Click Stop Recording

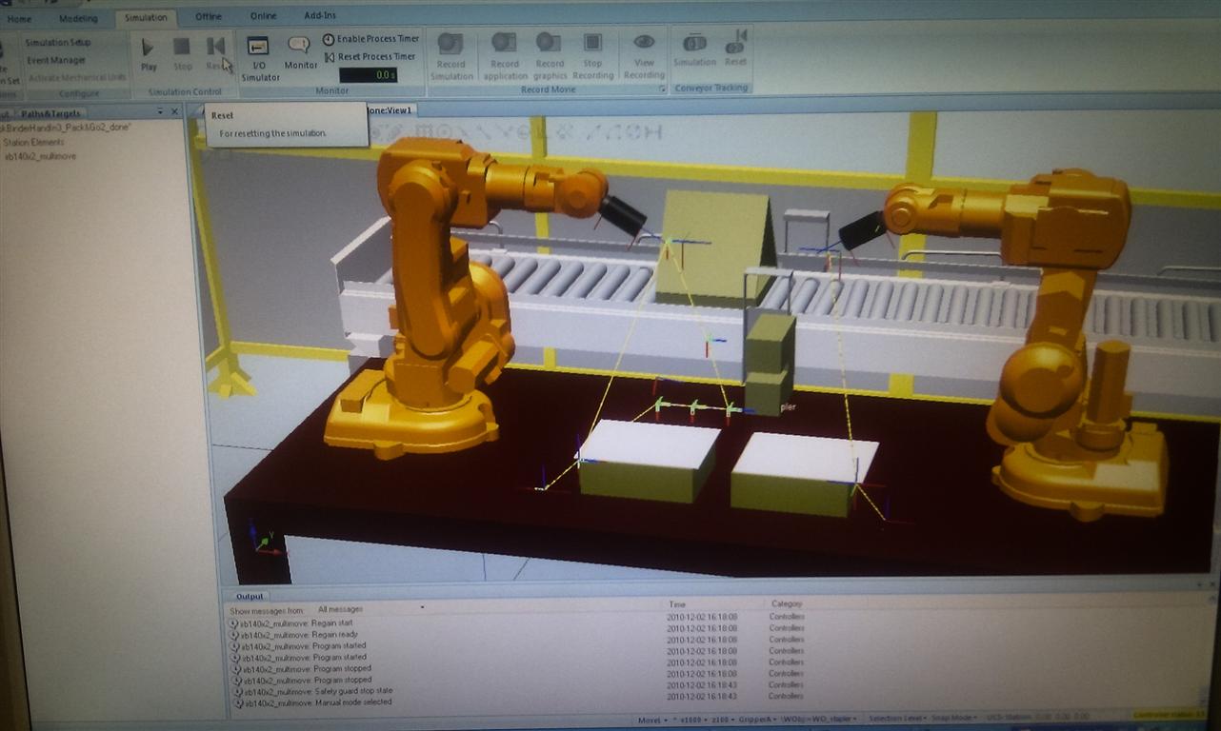coord(593,56)
